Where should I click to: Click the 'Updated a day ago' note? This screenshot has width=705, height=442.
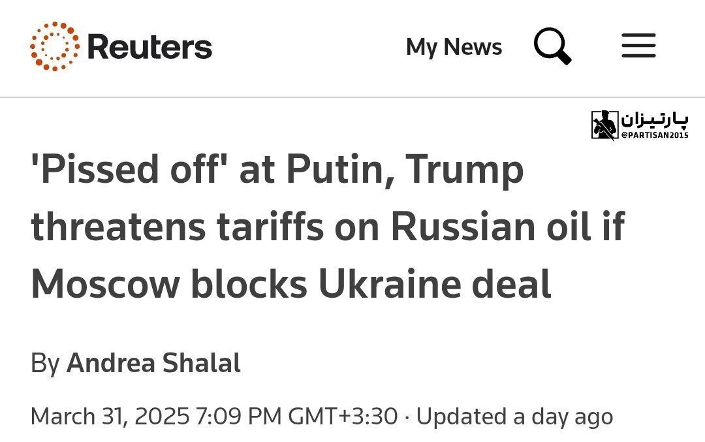point(514,417)
